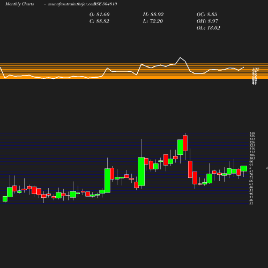Click the 101 price axis label
This screenshot has height=268, width=268.
tap(252, 159)
